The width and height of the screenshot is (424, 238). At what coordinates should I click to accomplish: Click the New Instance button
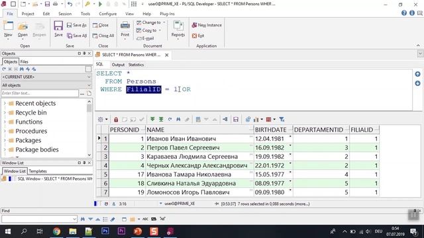tap(207, 25)
